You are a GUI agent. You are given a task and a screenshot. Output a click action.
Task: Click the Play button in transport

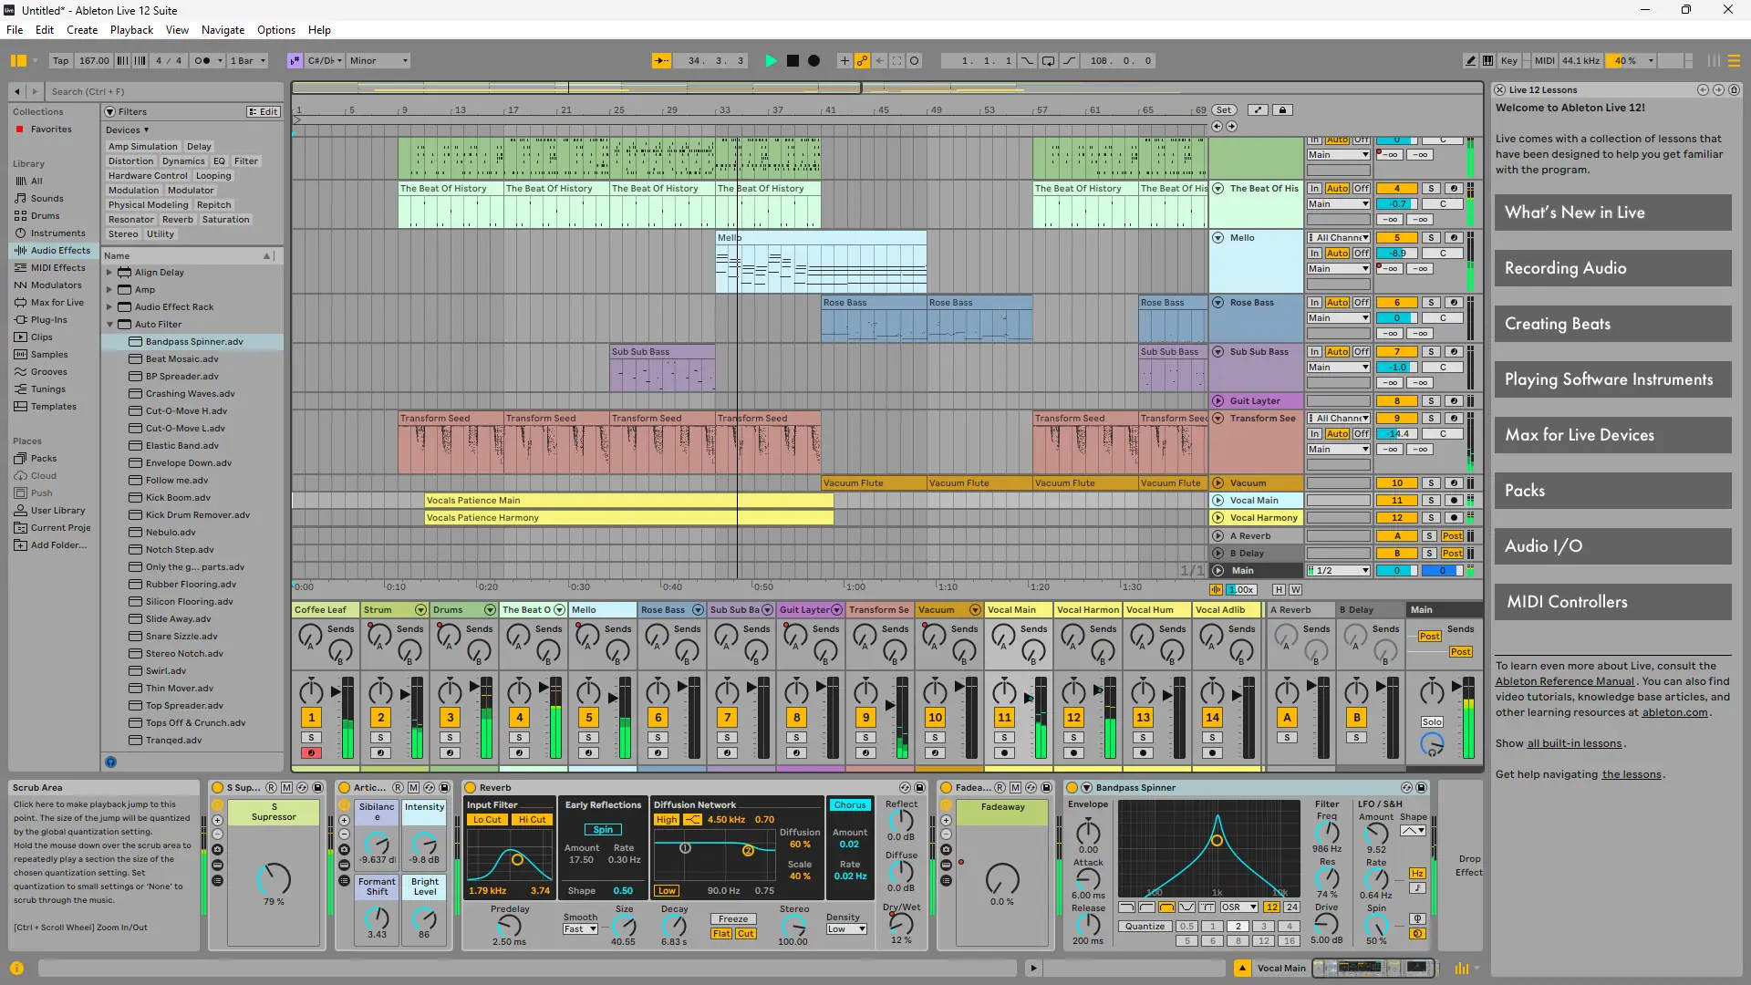point(771,61)
